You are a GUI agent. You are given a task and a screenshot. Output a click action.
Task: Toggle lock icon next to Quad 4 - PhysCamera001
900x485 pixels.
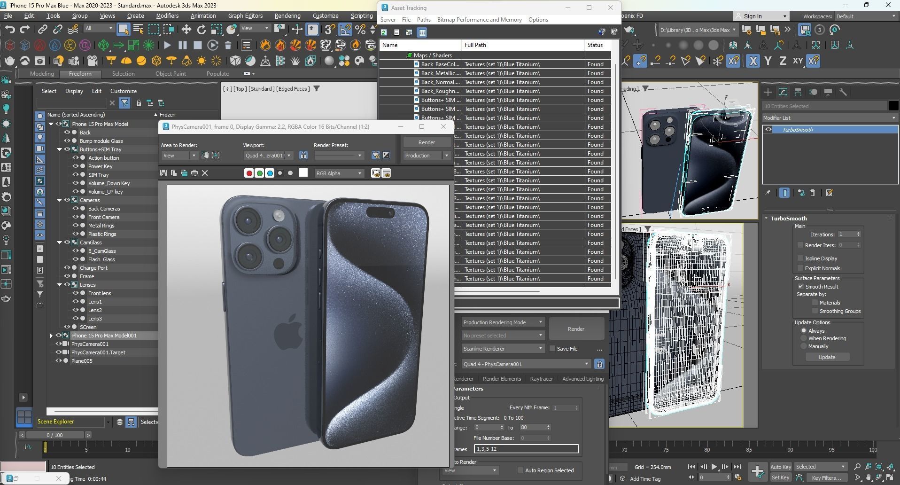599,364
